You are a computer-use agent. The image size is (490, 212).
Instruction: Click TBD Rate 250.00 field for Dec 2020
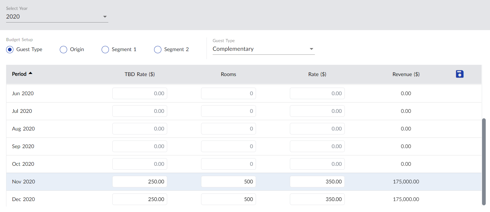140,199
